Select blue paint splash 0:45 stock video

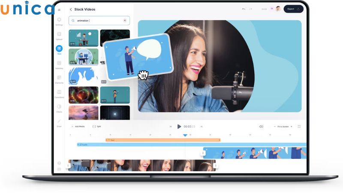(83, 76)
